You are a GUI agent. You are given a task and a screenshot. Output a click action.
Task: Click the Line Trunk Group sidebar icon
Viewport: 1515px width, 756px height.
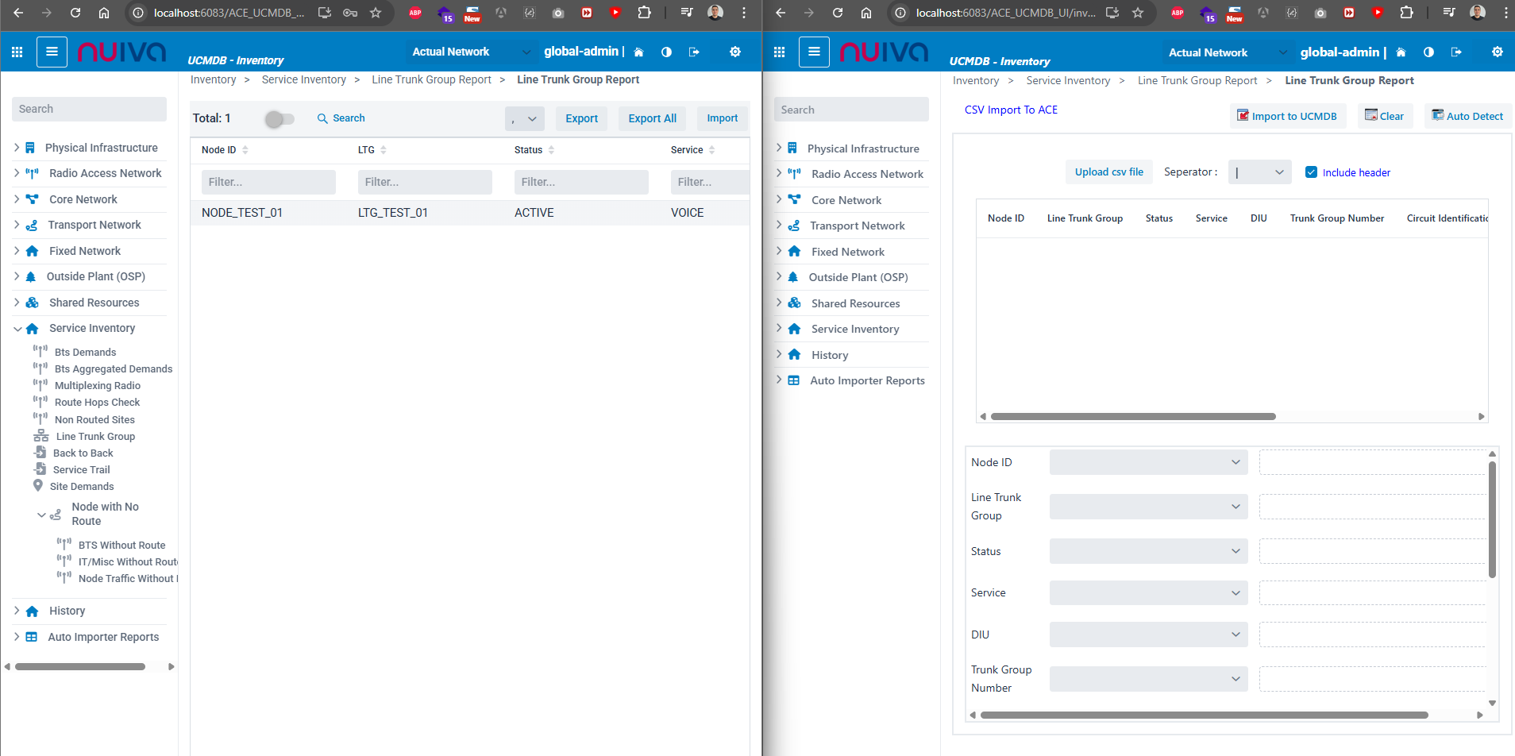click(x=40, y=436)
